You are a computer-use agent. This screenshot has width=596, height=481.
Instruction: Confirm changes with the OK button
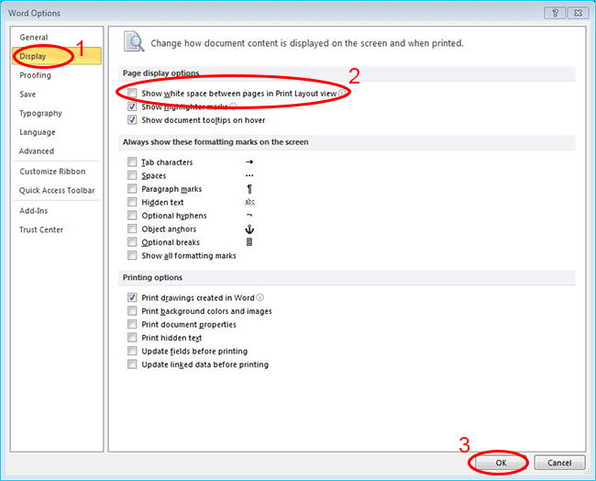pyautogui.click(x=501, y=463)
